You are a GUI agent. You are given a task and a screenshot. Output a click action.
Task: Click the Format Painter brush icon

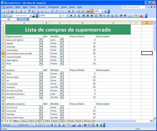pyautogui.click(x=52, y=11)
